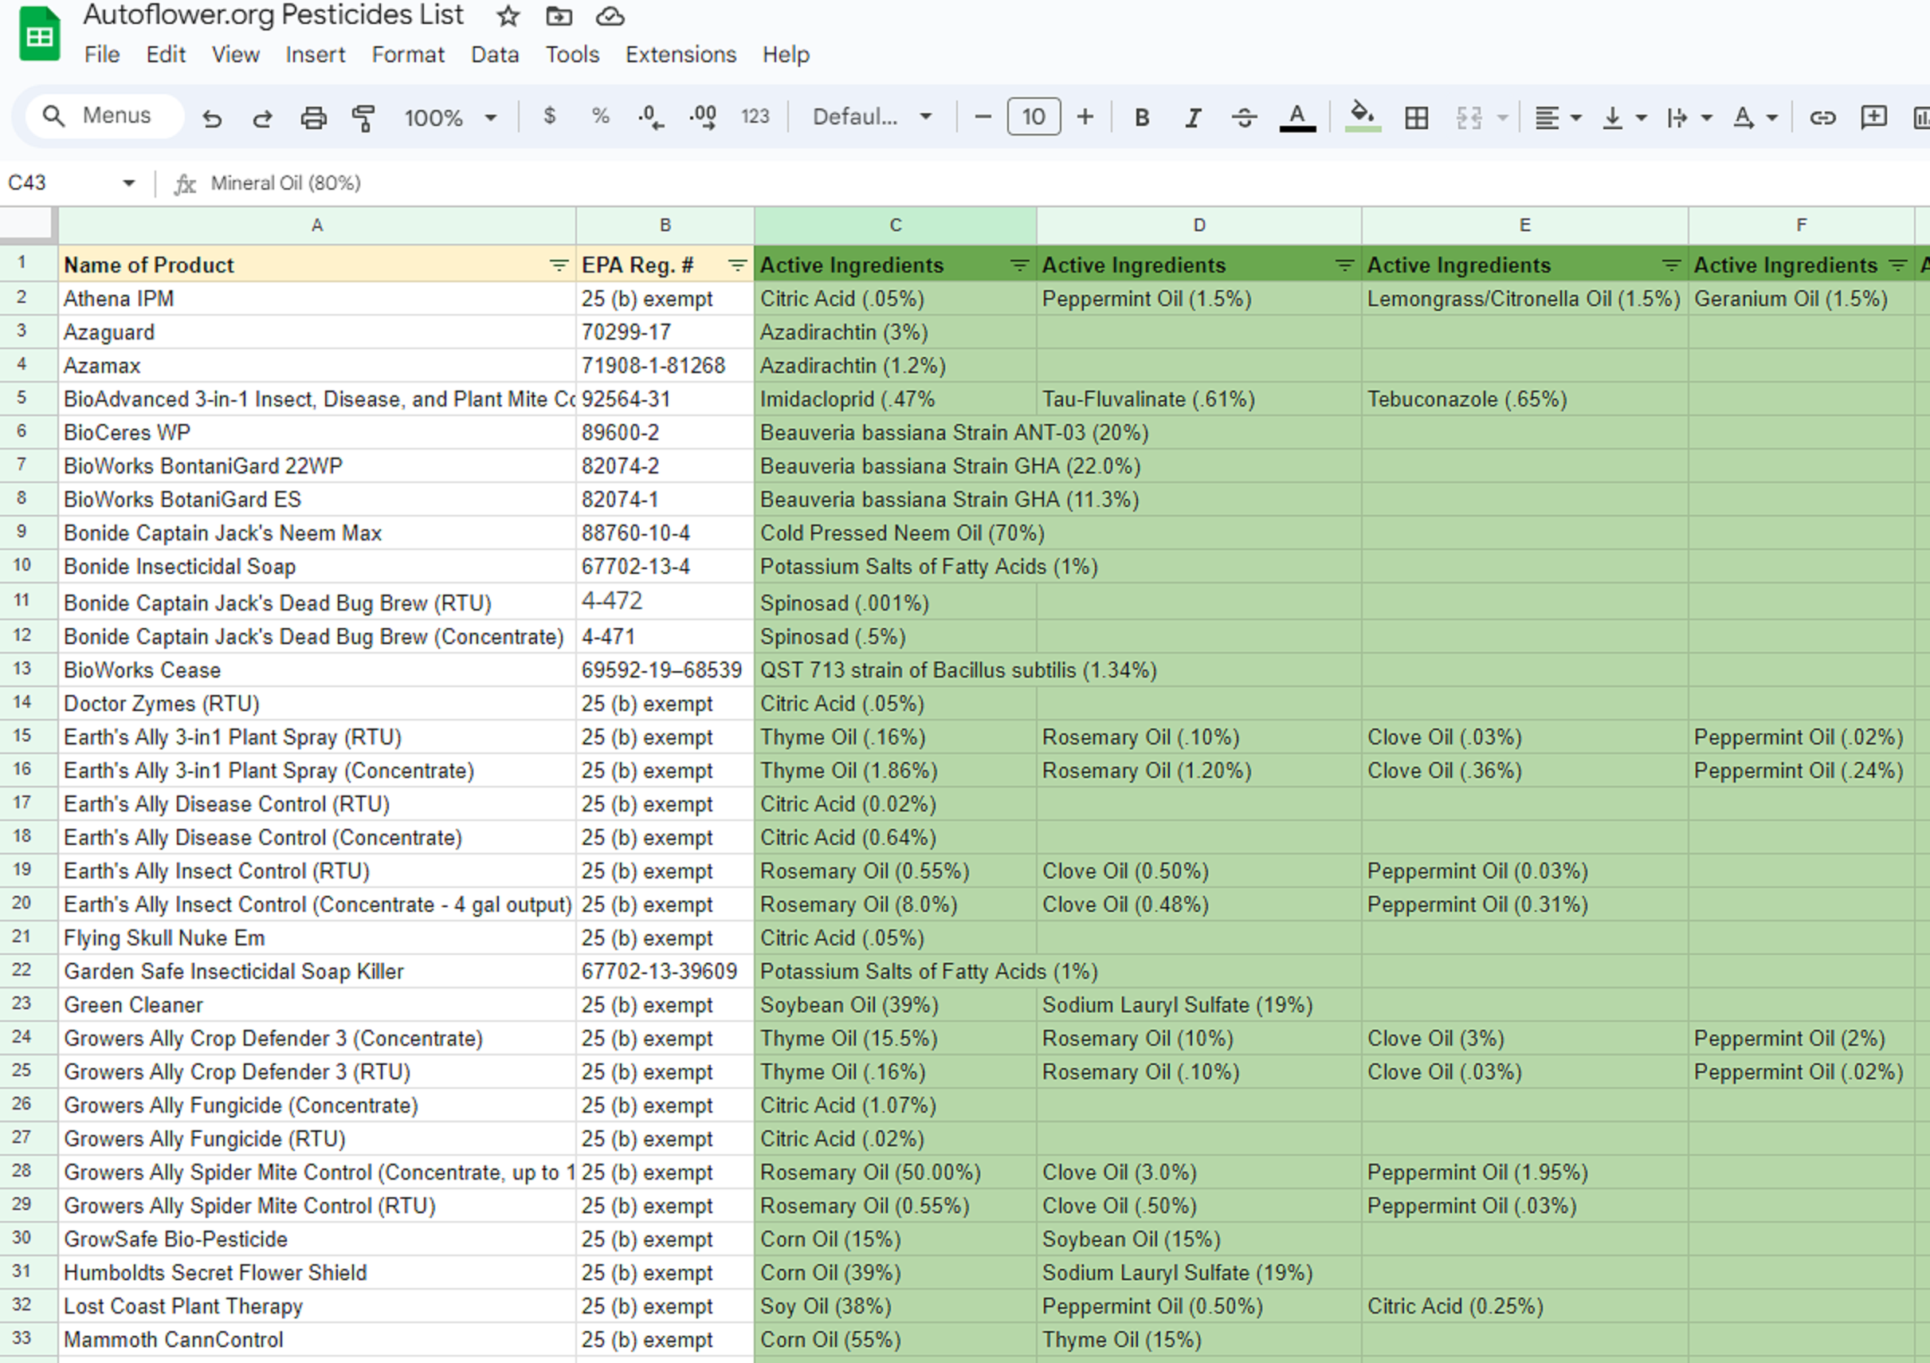Toggle italic formatting
The image size is (1930, 1363).
point(1193,117)
